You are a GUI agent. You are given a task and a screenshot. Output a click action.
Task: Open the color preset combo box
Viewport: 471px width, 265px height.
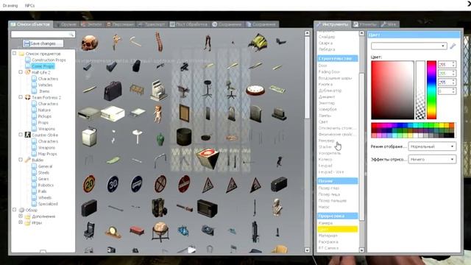[x=409, y=46]
